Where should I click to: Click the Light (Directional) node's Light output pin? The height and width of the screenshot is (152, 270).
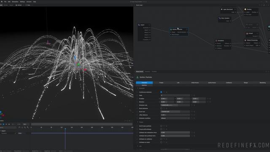point(235,12)
